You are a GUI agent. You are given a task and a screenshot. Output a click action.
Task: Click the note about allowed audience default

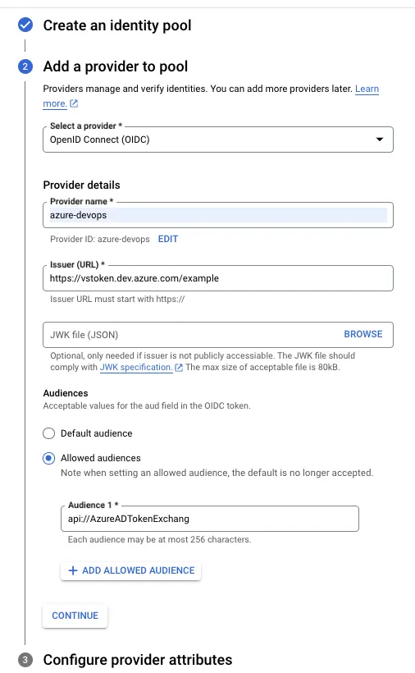(x=217, y=473)
